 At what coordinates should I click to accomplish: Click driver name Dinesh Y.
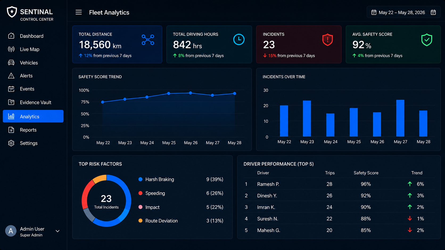(x=267, y=196)
